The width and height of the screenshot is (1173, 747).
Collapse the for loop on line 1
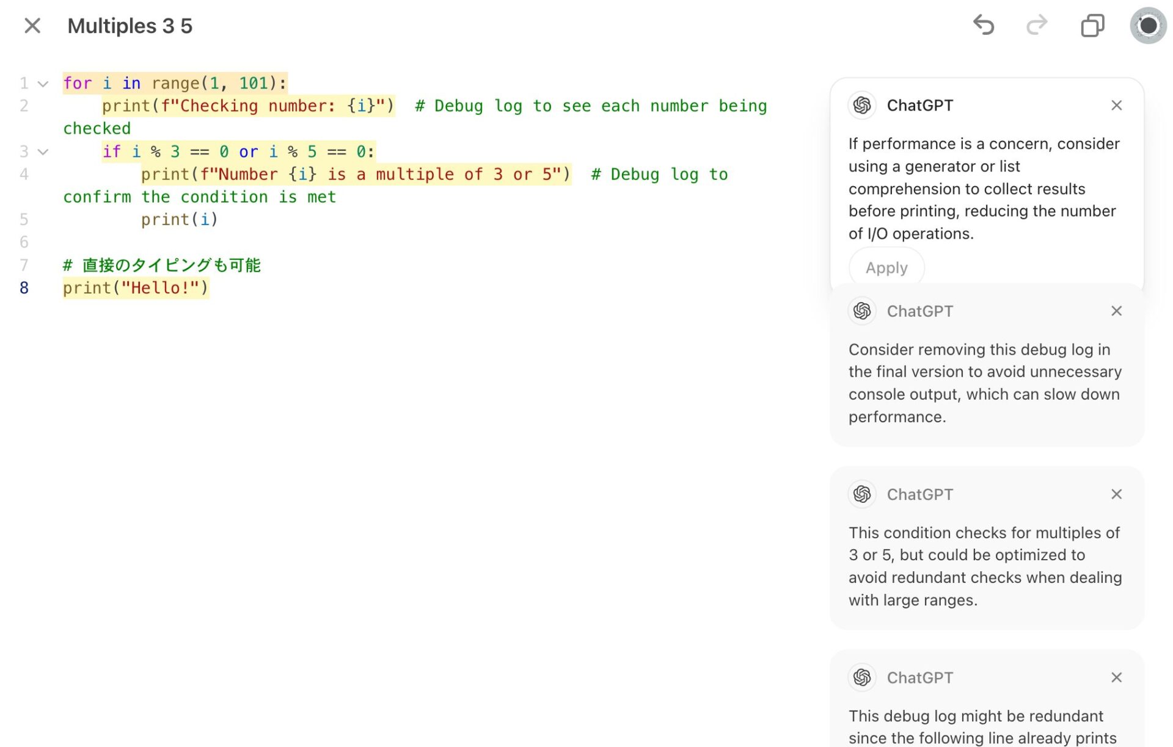(43, 84)
